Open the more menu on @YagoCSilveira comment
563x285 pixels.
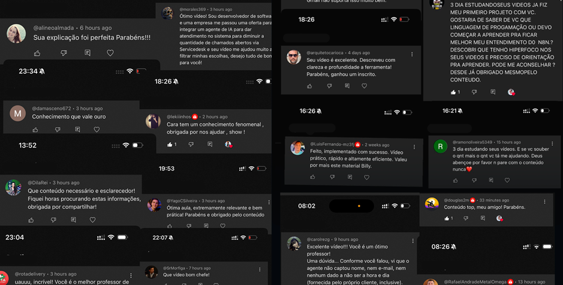[269, 202]
